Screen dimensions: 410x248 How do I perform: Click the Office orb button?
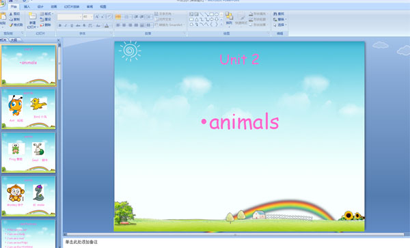[2, 3]
